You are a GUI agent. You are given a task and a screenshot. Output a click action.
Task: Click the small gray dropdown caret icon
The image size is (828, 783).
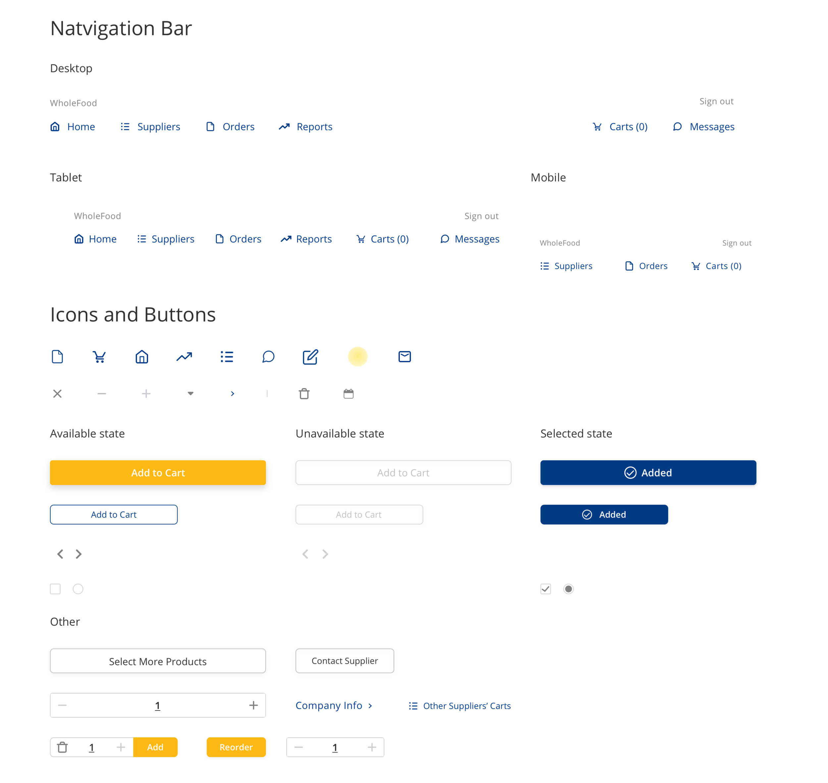[190, 393]
